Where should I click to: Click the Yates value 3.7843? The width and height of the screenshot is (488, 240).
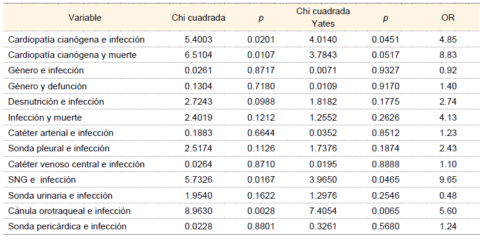[x=323, y=55]
